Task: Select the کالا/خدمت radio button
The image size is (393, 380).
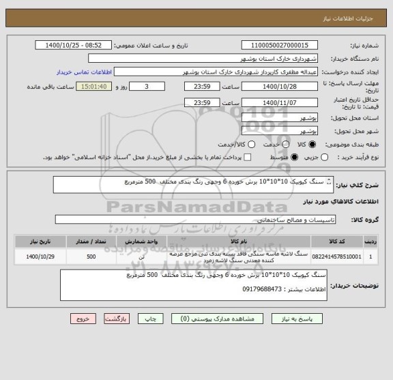Action: point(251,145)
